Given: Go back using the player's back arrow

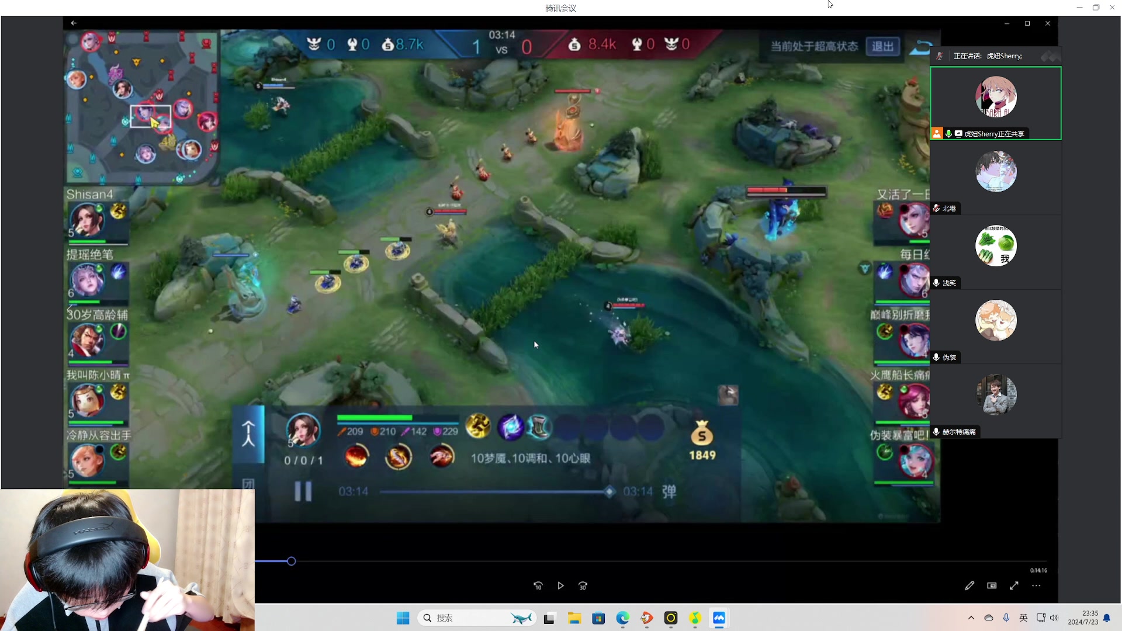Looking at the screenshot, I should [x=74, y=23].
